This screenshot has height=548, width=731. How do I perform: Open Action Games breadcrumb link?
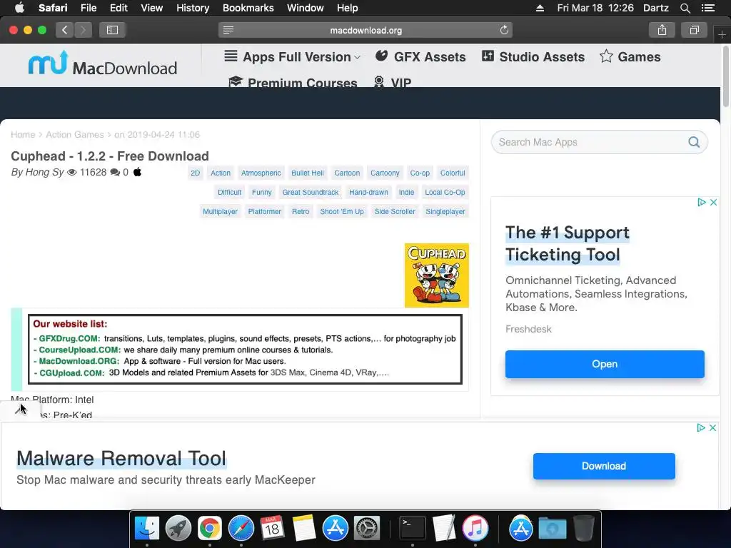(x=74, y=135)
